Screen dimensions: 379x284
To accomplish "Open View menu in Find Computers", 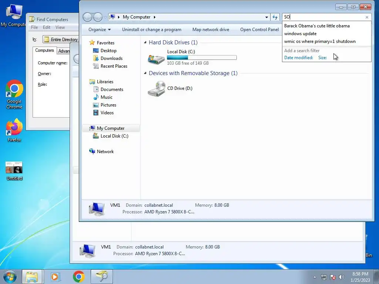I will pos(60,27).
